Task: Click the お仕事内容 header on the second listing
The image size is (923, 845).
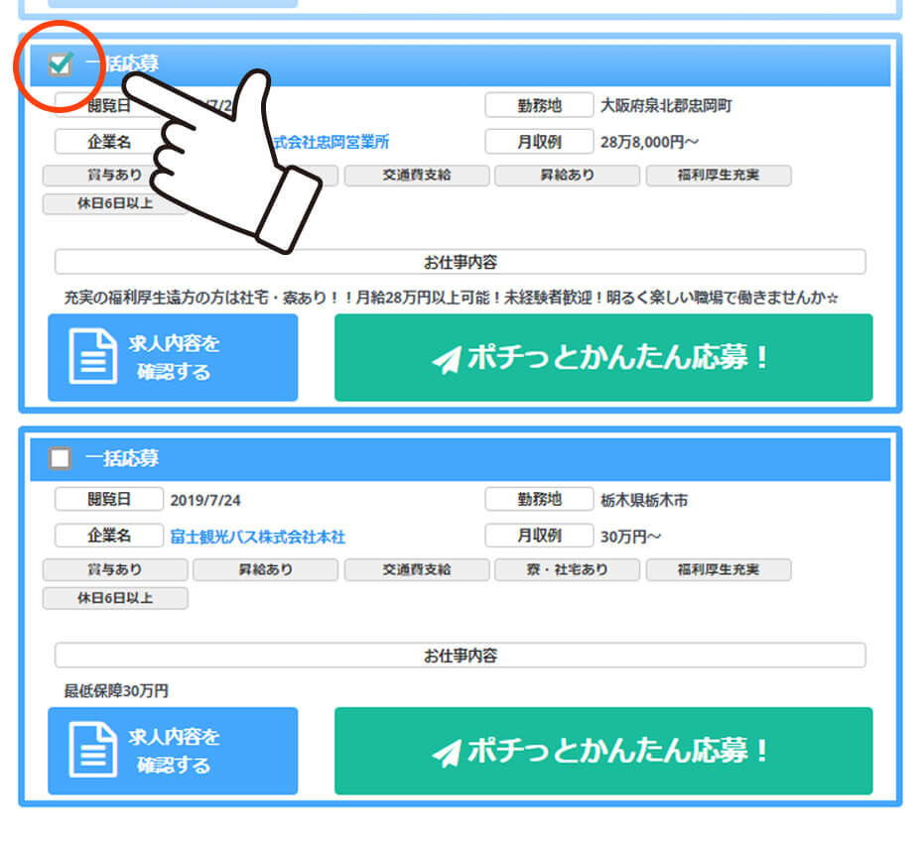Action: (460, 655)
